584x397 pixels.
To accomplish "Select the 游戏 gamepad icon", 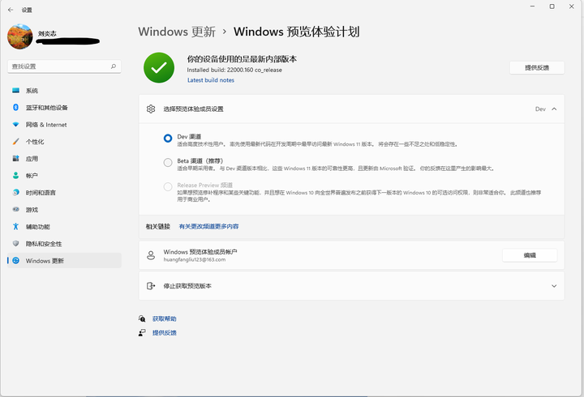I will click(15, 210).
